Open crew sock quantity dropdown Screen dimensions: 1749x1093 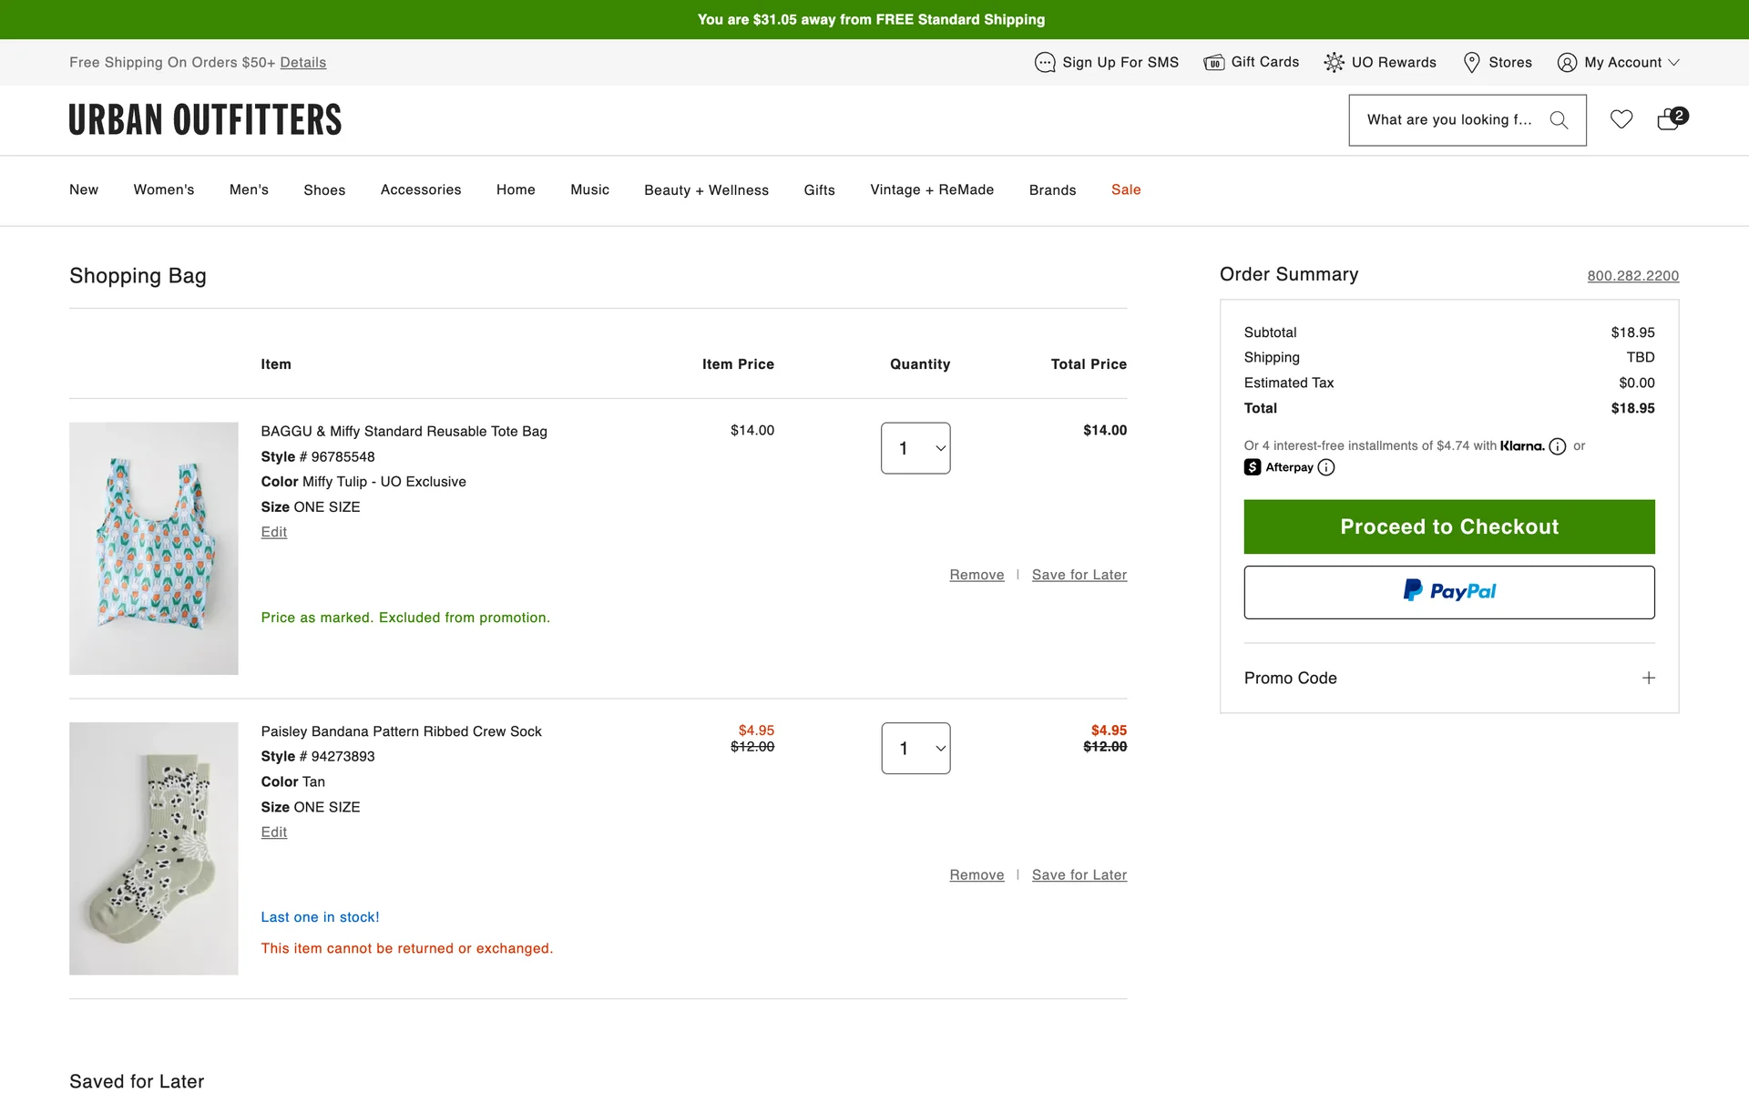(915, 749)
